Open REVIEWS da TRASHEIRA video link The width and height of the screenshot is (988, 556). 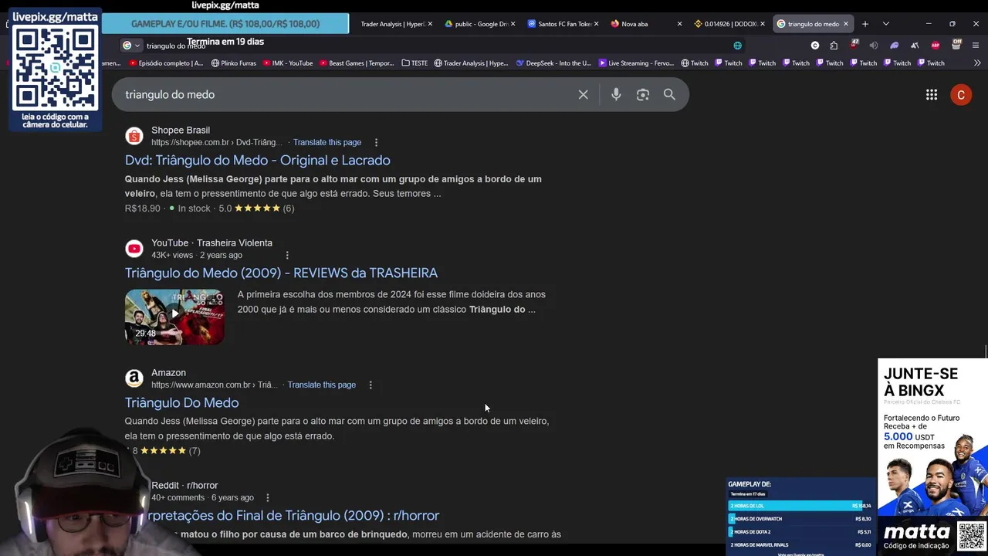coord(281,273)
